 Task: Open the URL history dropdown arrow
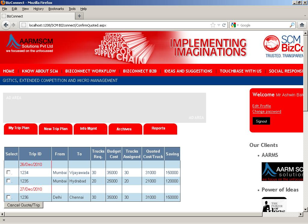[x=219, y=25]
